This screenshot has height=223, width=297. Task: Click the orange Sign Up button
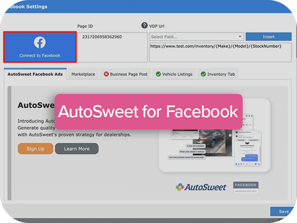point(35,149)
